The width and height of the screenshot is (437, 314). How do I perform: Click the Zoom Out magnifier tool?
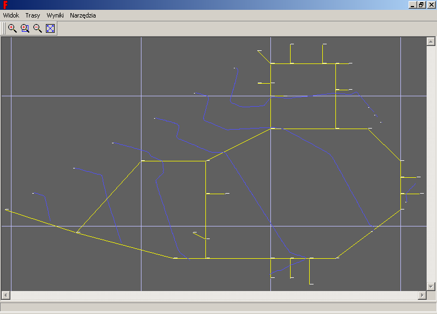(x=37, y=28)
